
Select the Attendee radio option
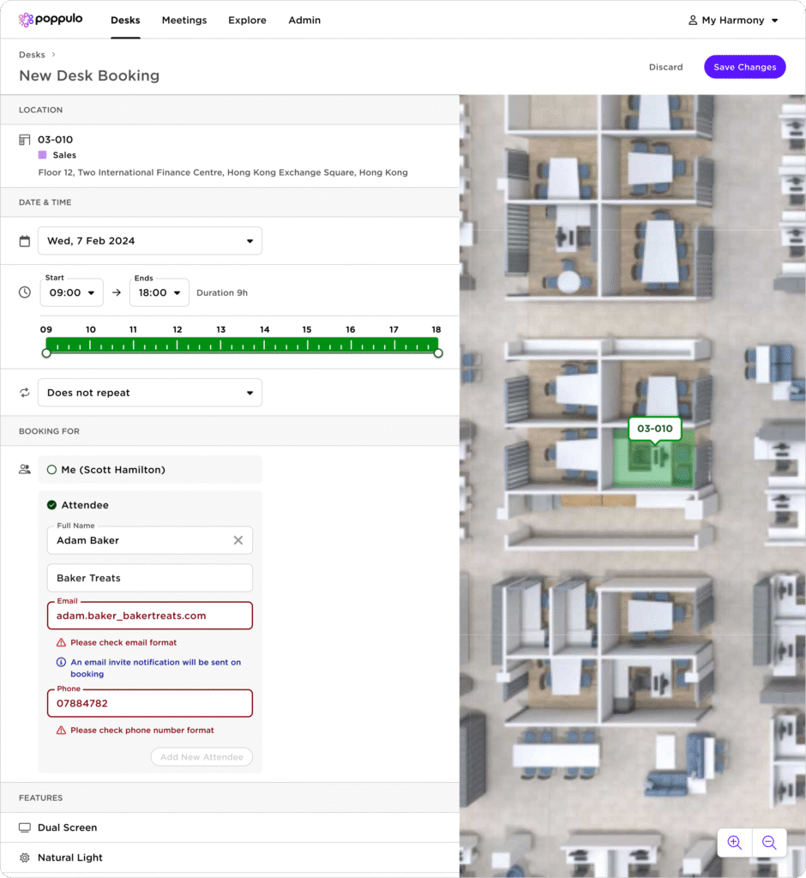click(51, 505)
